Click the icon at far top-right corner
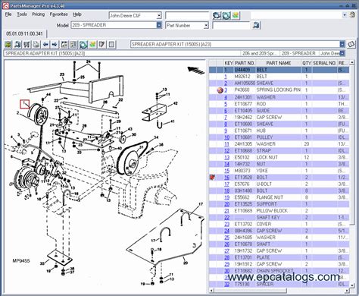 click(352, 14)
